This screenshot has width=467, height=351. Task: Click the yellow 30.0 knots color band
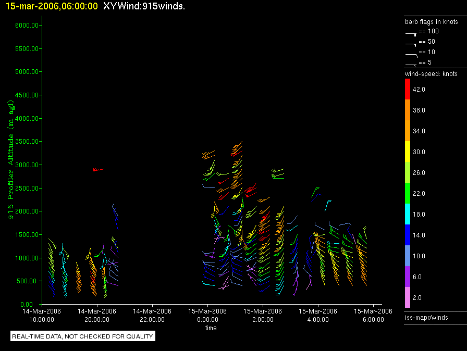click(408, 152)
